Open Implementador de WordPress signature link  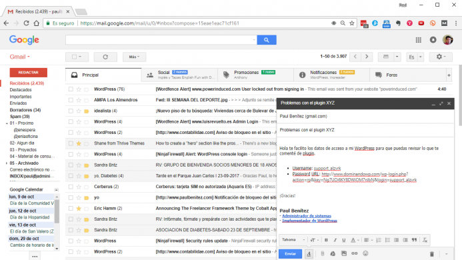(309, 221)
